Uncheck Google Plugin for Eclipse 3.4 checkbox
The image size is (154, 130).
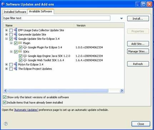click(20, 47)
